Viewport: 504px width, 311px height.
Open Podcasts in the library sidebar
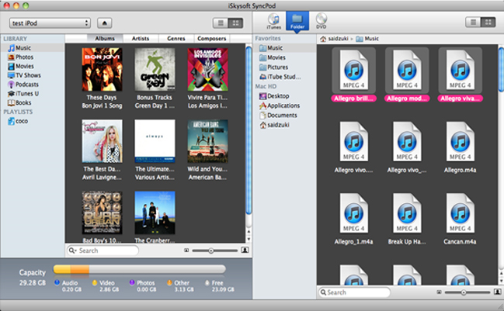click(27, 85)
